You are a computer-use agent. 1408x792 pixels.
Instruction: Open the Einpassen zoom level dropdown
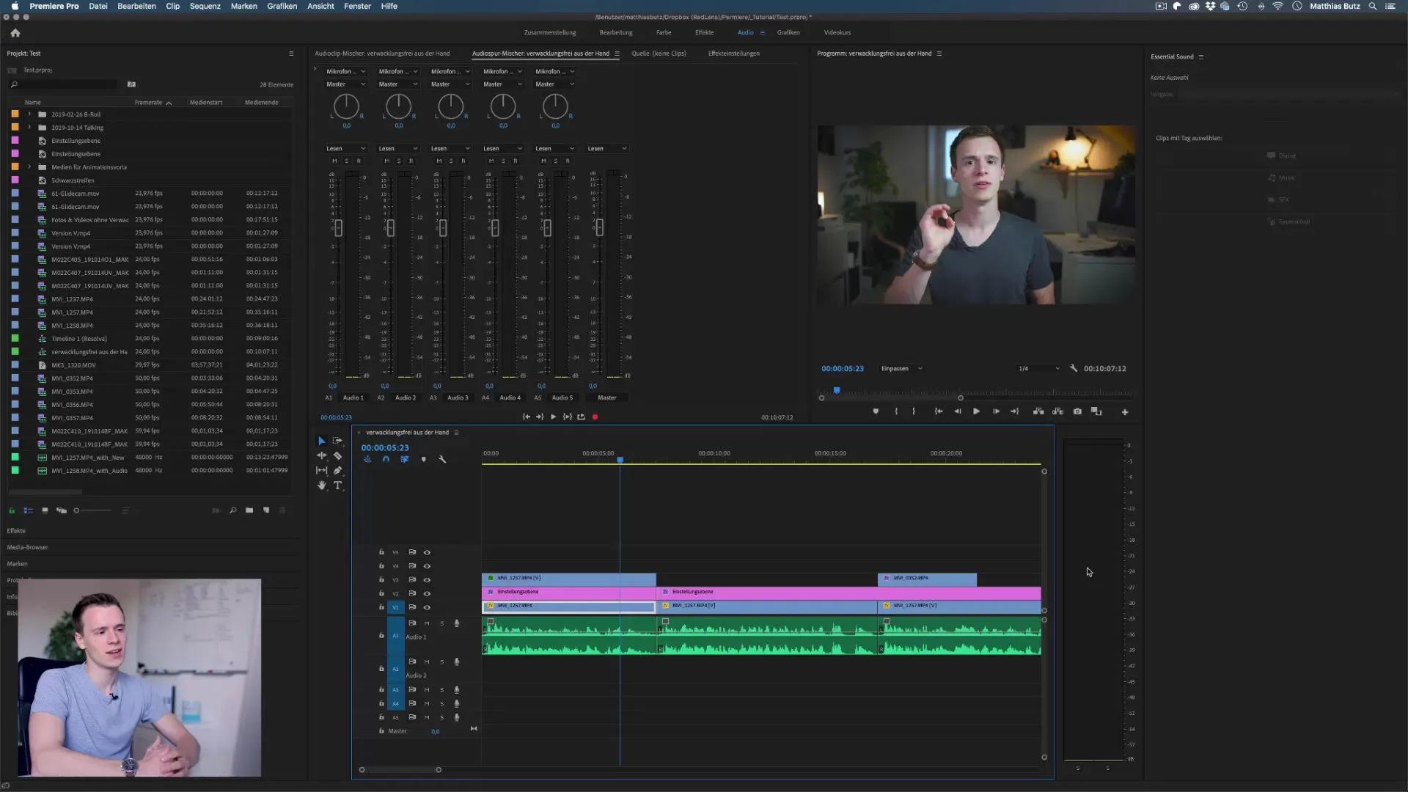coord(902,369)
